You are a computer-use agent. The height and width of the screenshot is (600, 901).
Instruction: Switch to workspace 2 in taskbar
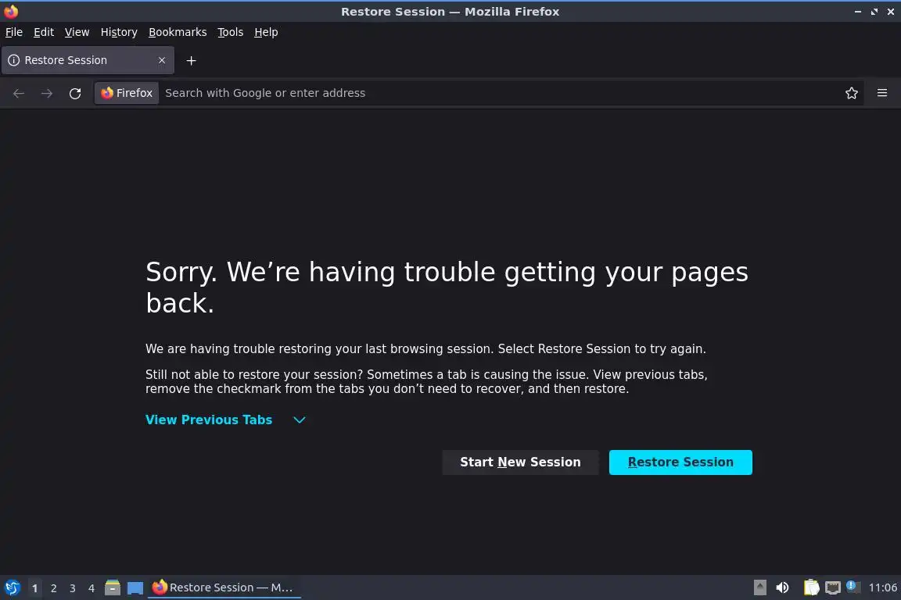tap(53, 588)
